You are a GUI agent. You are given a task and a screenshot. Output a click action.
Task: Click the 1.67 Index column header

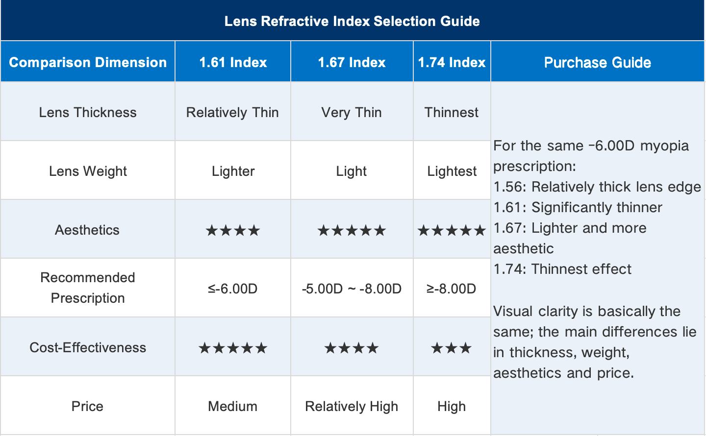(x=352, y=62)
